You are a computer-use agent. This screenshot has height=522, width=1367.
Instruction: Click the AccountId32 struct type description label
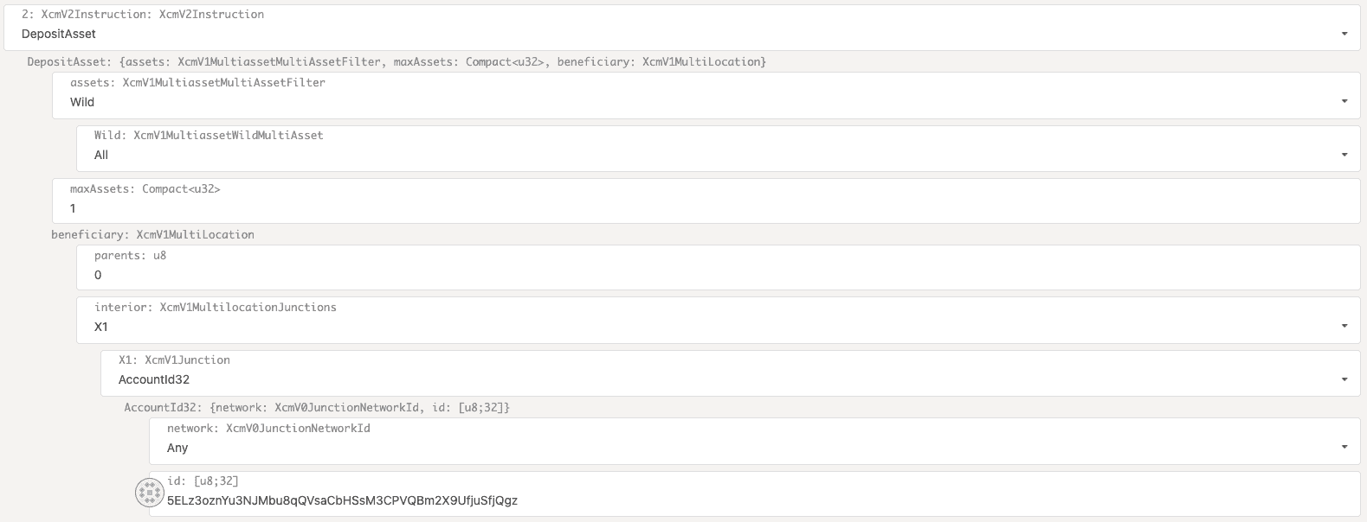pyautogui.click(x=316, y=407)
